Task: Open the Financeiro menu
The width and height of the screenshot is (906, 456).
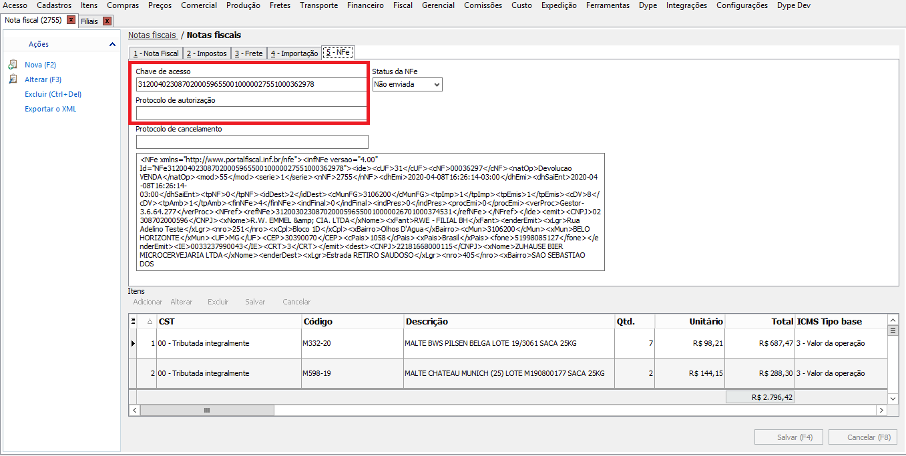Action: click(x=365, y=5)
